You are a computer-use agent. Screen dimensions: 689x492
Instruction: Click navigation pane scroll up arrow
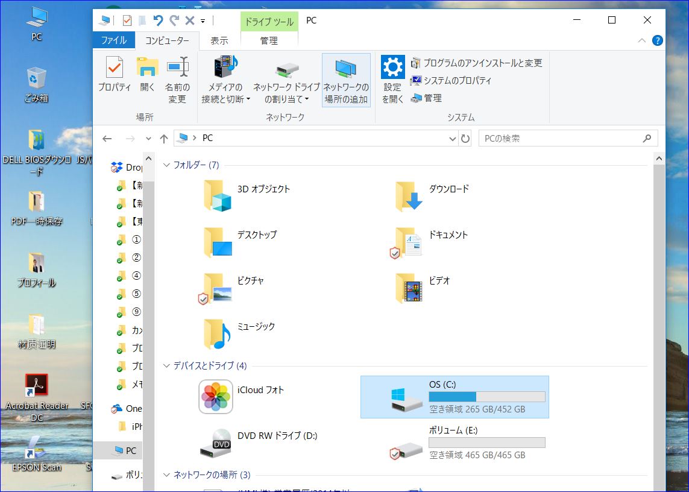[148, 159]
